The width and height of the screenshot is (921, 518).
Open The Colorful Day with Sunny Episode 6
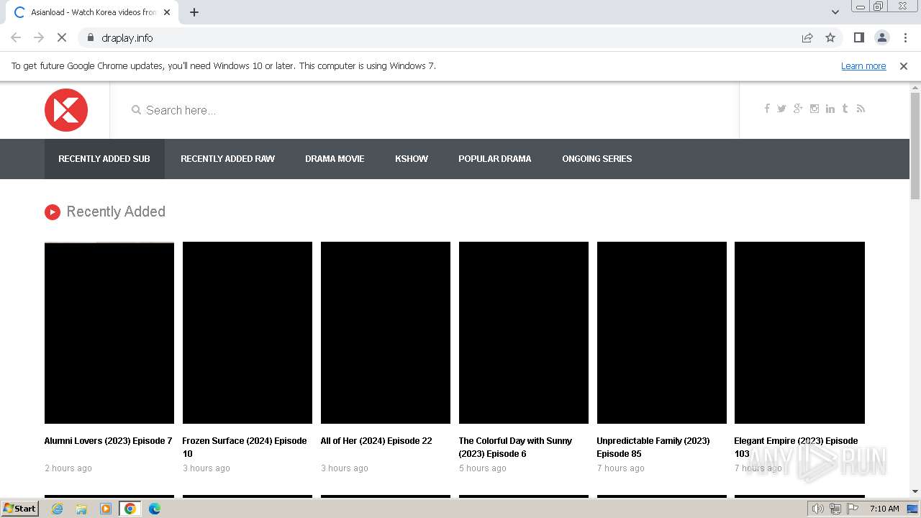click(x=515, y=447)
